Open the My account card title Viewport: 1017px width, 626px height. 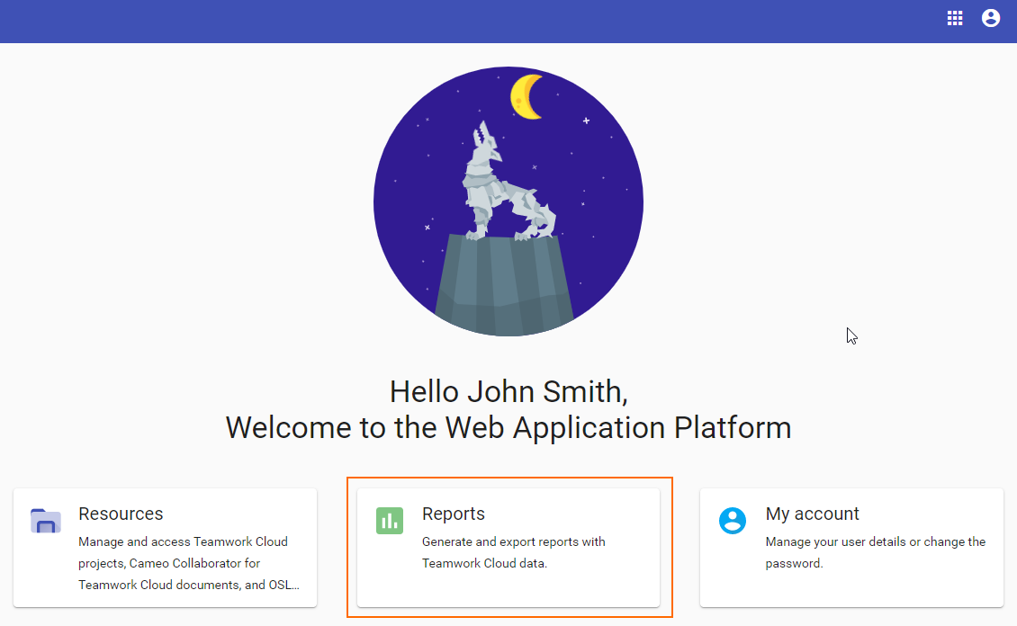point(812,514)
